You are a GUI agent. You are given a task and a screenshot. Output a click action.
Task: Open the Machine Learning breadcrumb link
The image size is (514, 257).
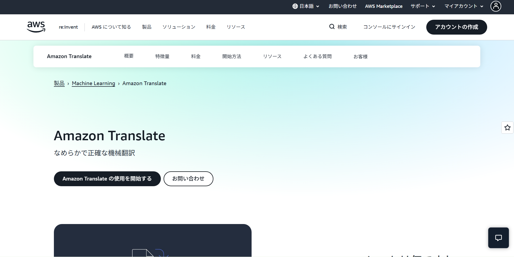coord(93,83)
